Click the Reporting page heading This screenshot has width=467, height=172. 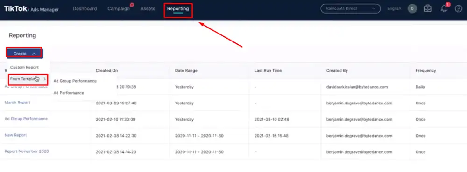pyautogui.click(x=22, y=35)
